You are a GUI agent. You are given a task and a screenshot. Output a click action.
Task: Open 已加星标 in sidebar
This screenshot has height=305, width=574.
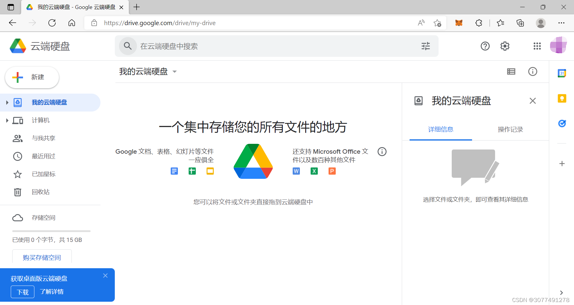[x=50, y=174]
